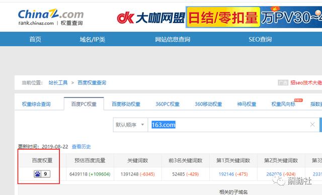Open the 大咖网盟 banner advertisement
322x195 pixels.
pos(219,17)
